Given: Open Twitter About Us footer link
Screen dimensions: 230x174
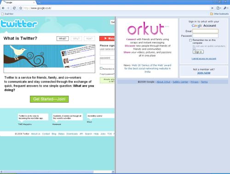Looking at the screenshot, I should 35,134.
